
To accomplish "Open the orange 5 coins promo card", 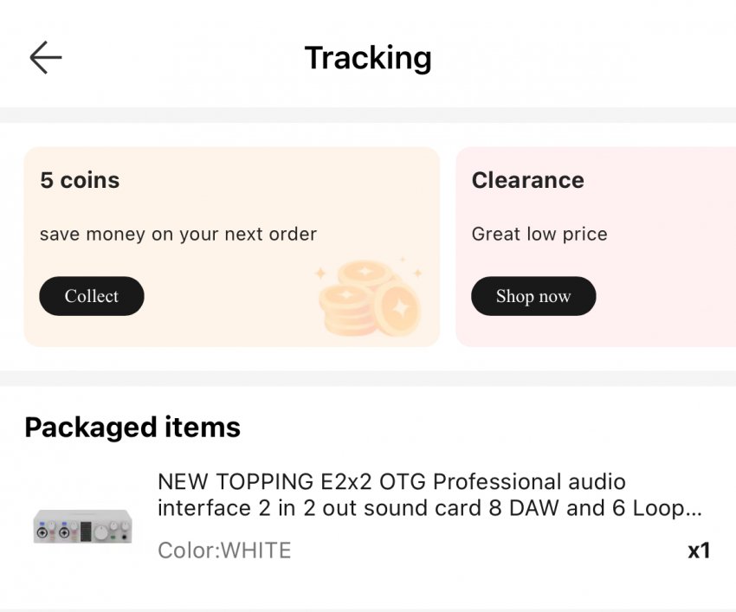I will point(232,247).
